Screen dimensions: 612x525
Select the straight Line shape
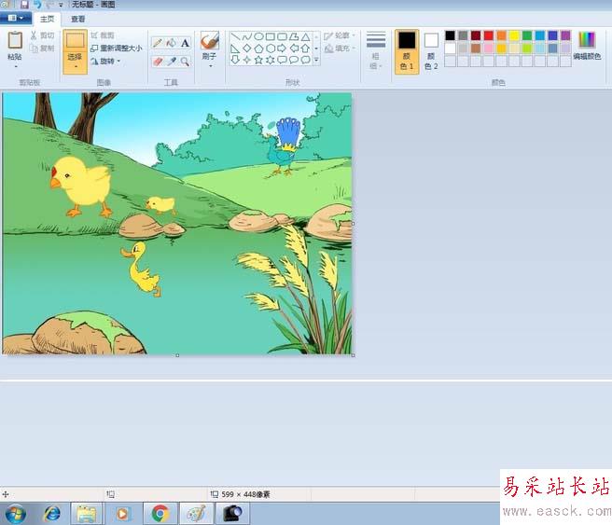235,36
